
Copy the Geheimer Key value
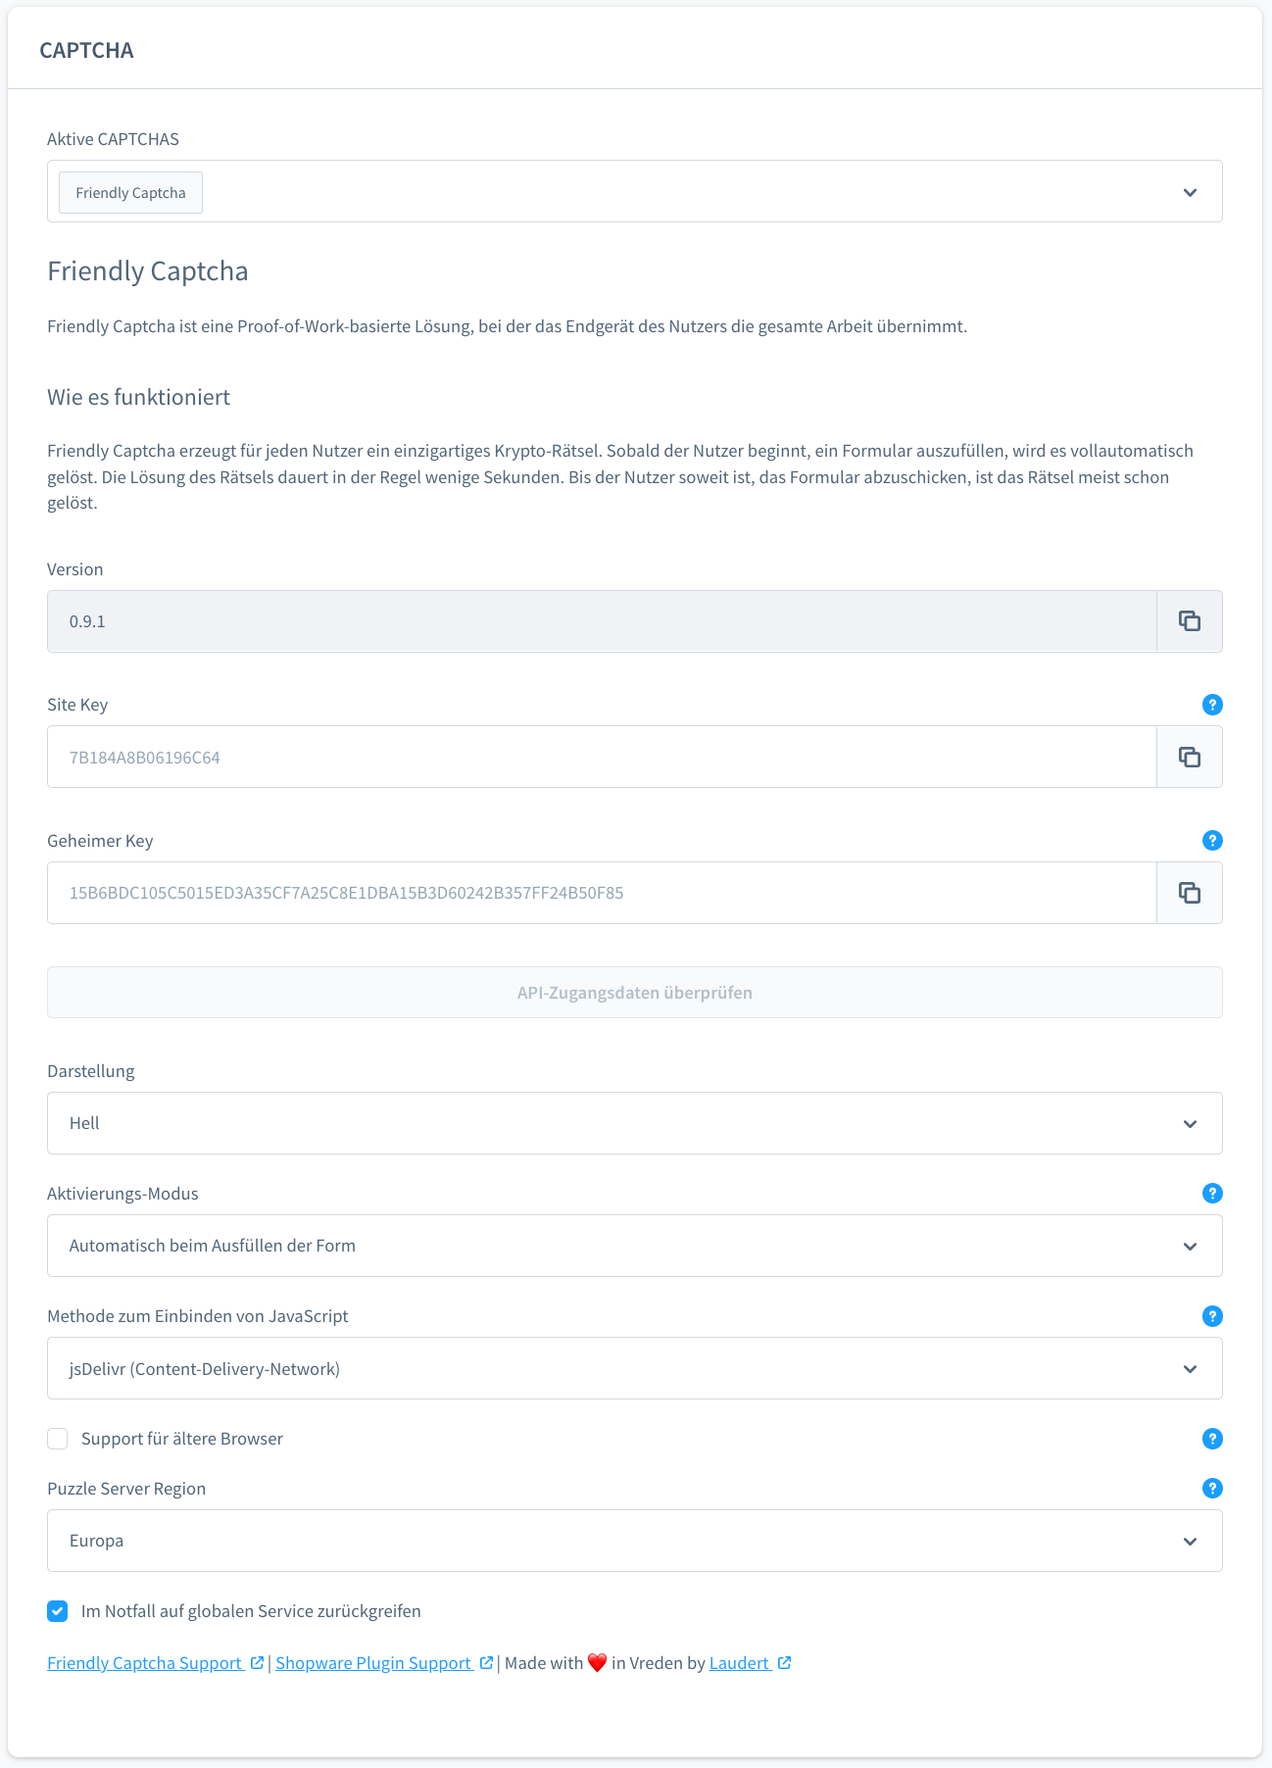(1189, 893)
